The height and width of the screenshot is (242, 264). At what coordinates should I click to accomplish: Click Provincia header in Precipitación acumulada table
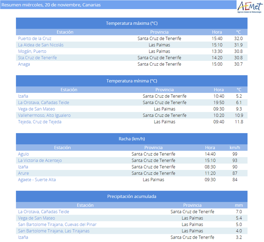pyautogui.click(x=192, y=205)
